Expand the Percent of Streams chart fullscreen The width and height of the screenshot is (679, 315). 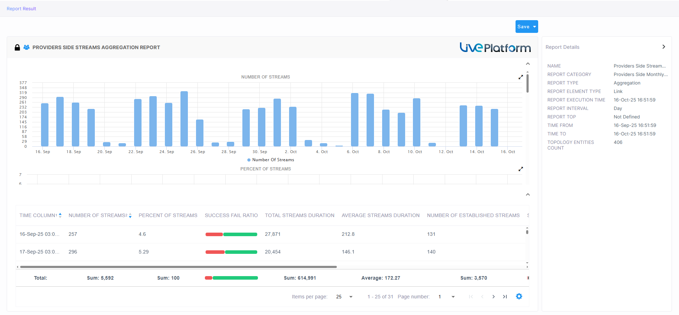(x=520, y=169)
